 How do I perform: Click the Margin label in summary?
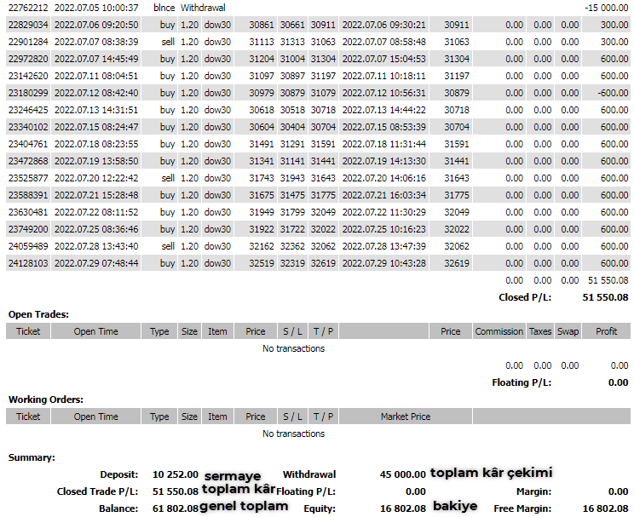coord(533,491)
